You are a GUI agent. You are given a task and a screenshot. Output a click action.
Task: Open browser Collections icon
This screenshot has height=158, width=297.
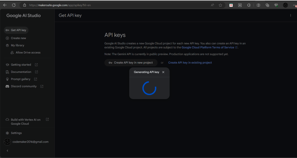tap(267, 5)
